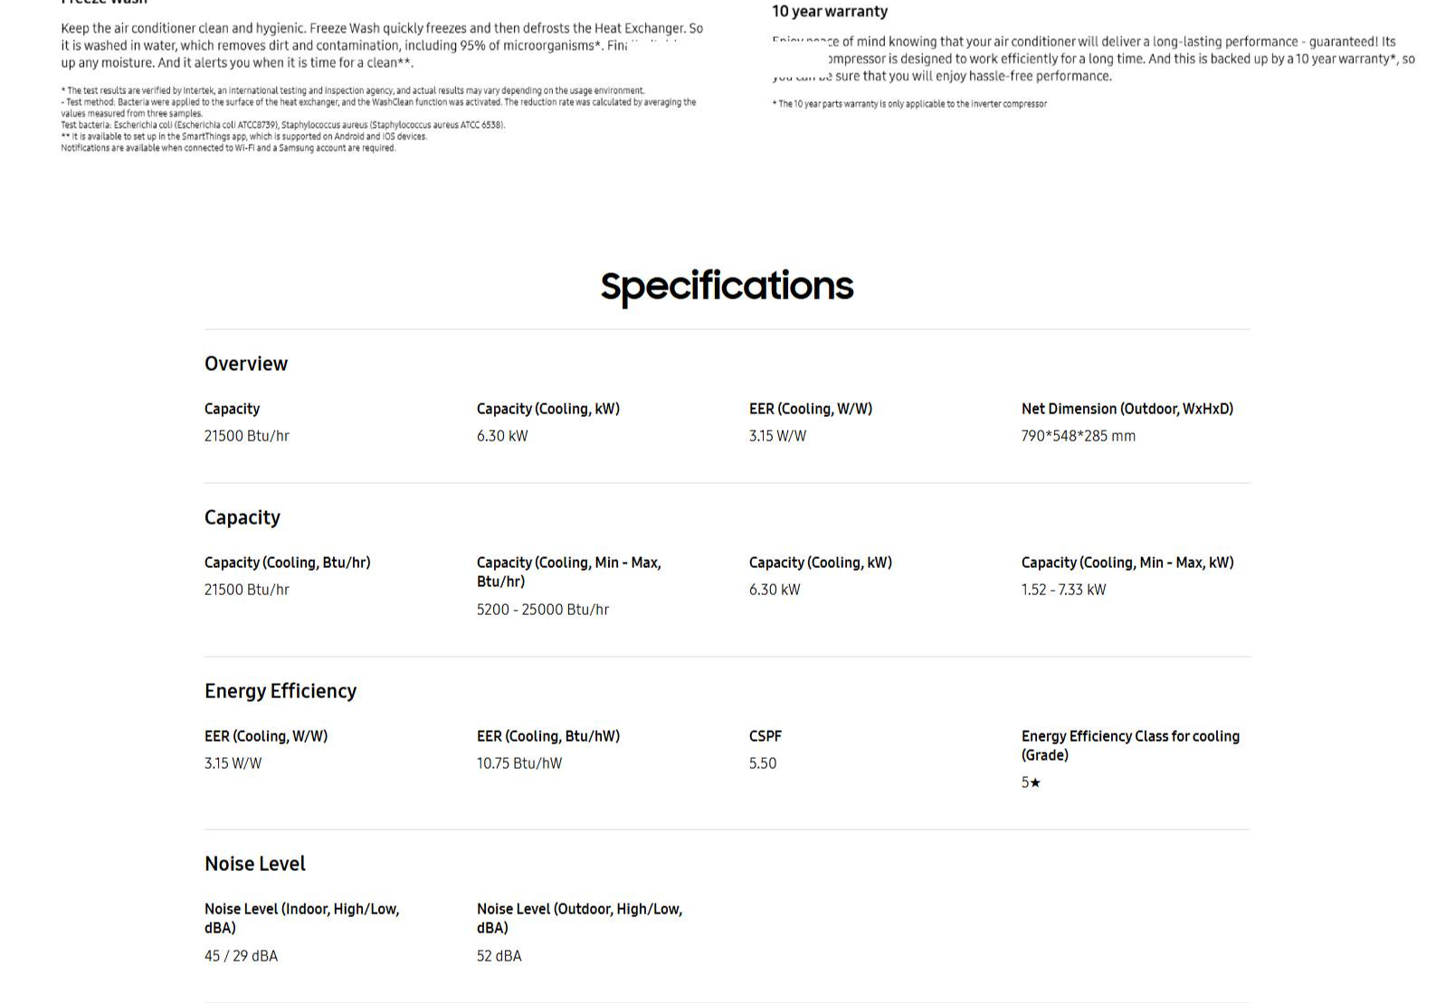Viewport: 1455px width, 1003px height.
Task: Click the Noise Level section heading
Action: click(x=255, y=864)
